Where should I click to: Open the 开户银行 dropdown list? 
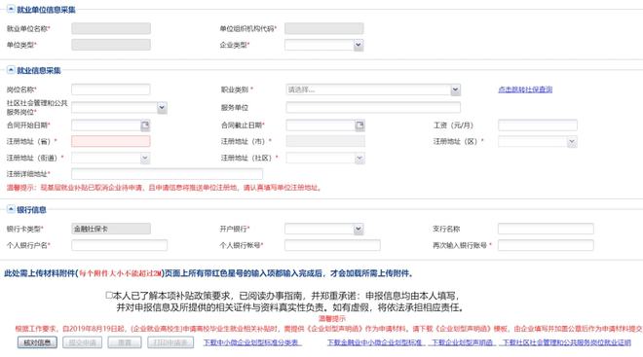[x=358, y=229]
